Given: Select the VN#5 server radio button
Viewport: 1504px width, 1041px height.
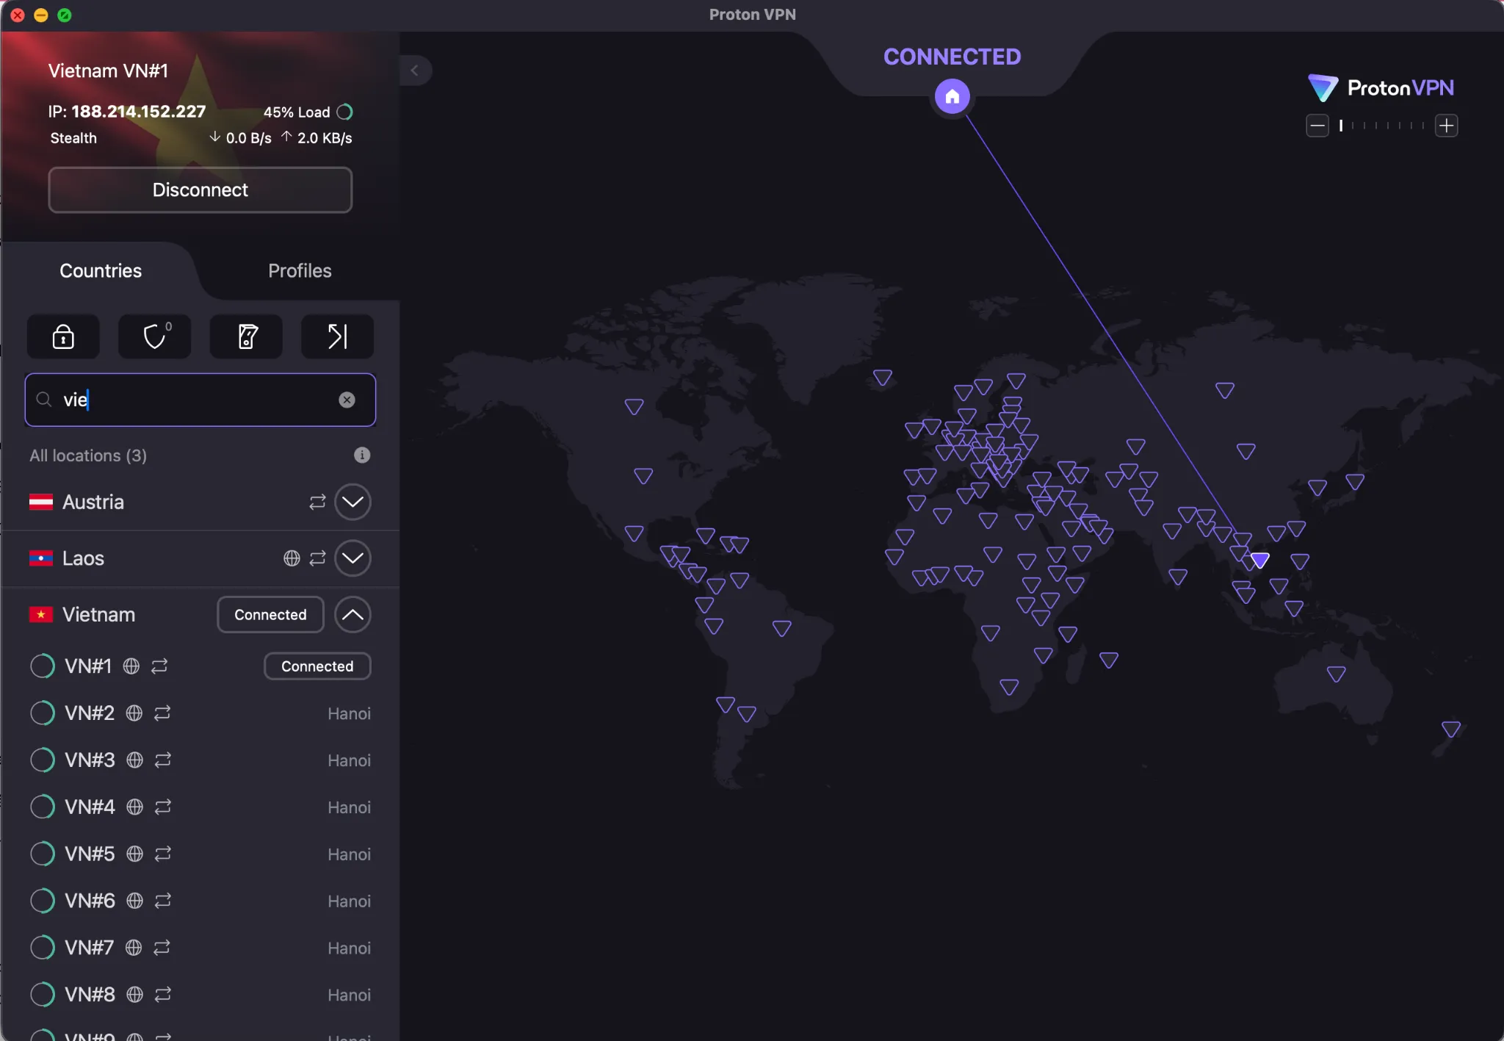Looking at the screenshot, I should (42, 854).
